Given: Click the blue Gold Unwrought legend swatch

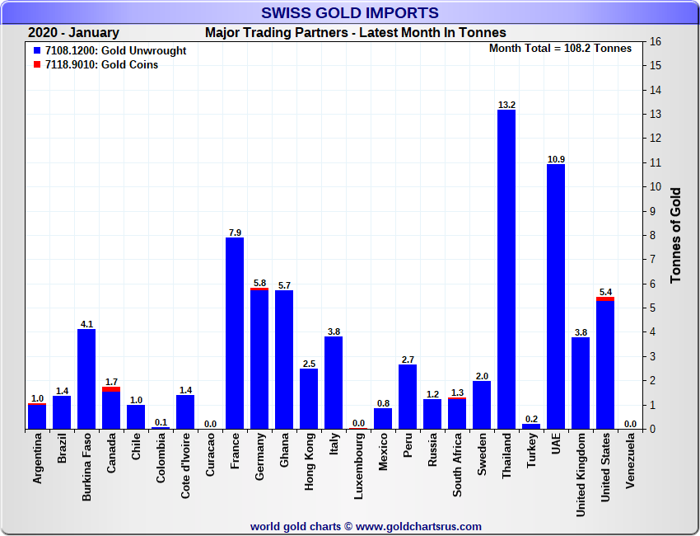Looking at the screenshot, I should point(38,51).
